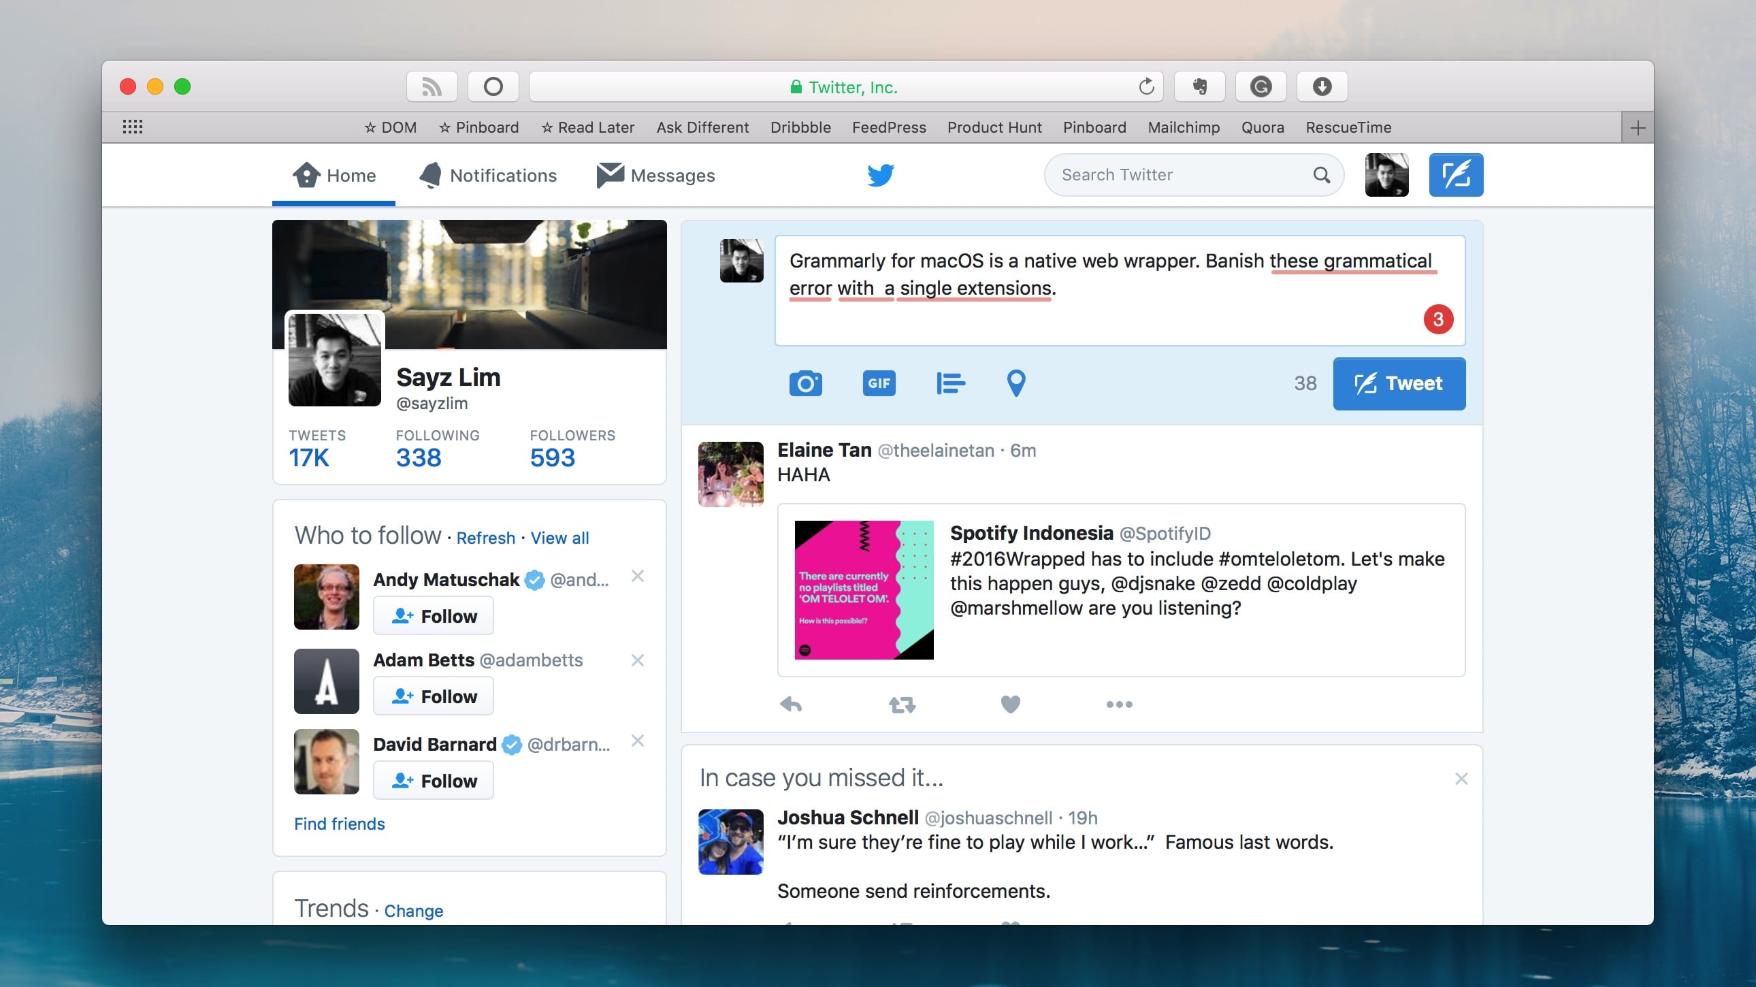
Task: Dismiss Andy Matuschak follow suggestion
Action: click(637, 576)
